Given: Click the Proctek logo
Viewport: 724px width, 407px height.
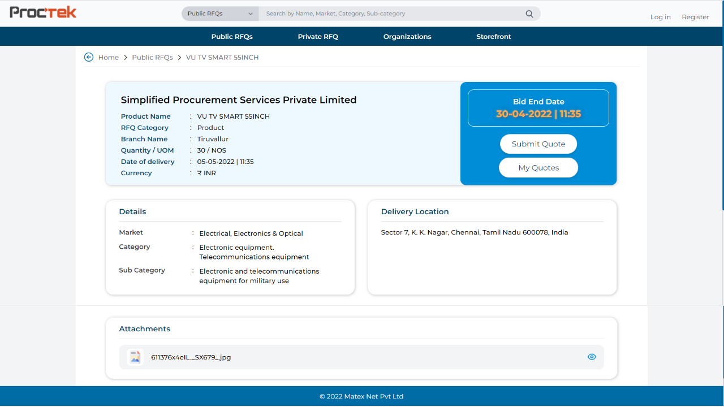Looking at the screenshot, I should (43, 12).
